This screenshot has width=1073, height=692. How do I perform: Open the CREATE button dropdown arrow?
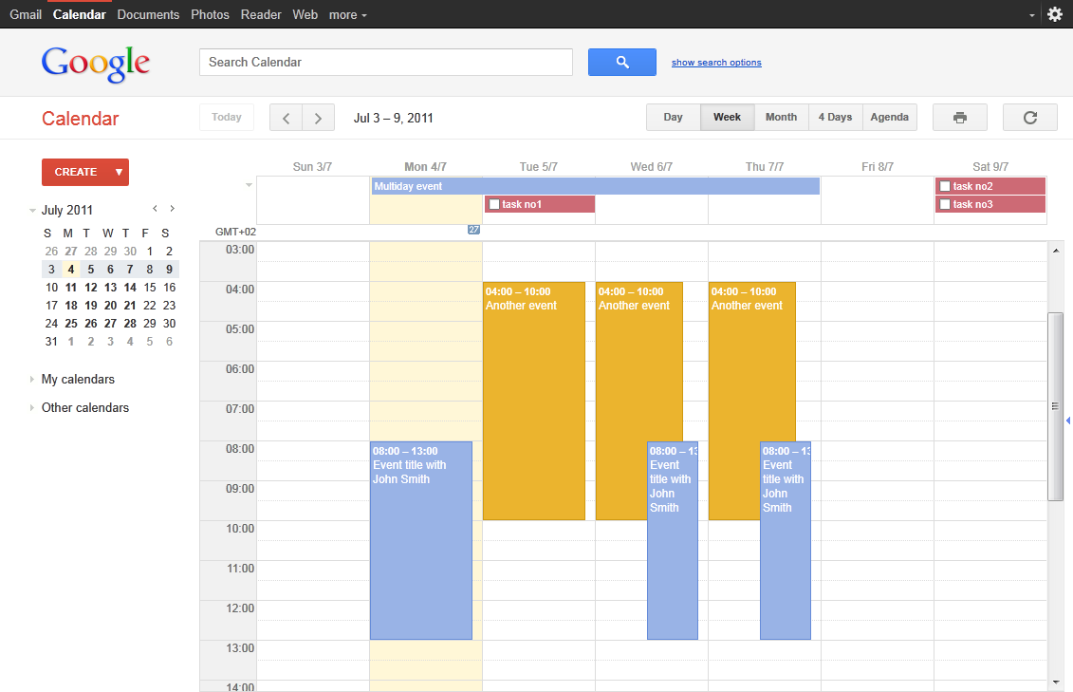[x=119, y=172]
